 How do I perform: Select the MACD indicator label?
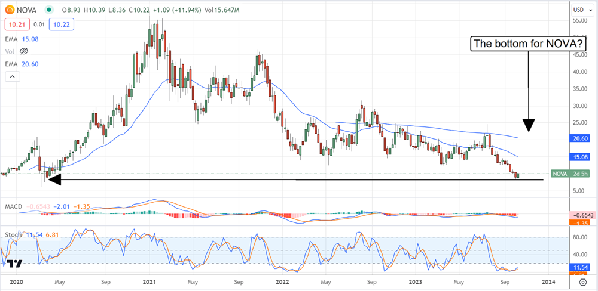[x=14, y=206]
